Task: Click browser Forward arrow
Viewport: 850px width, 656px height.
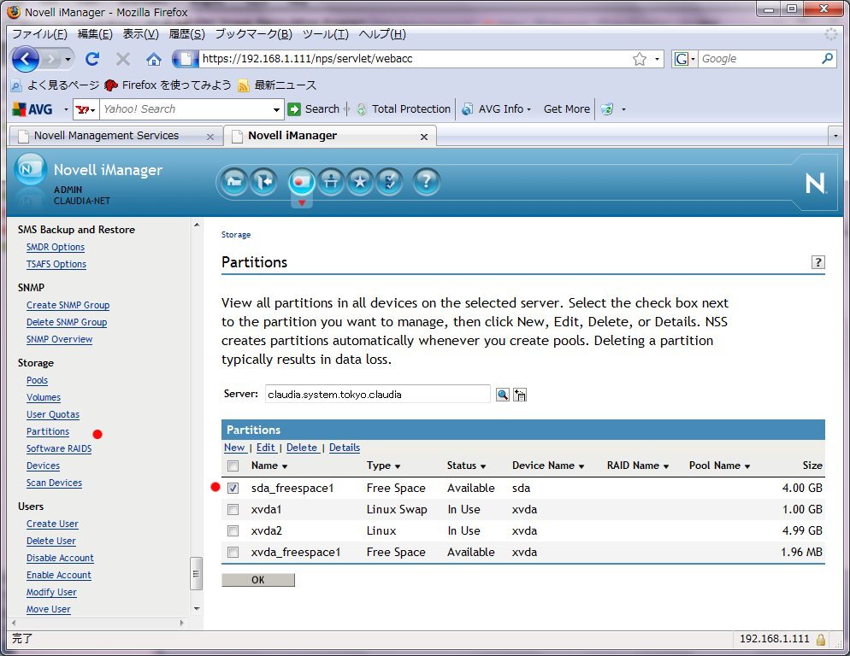Action: pyautogui.click(x=50, y=58)
